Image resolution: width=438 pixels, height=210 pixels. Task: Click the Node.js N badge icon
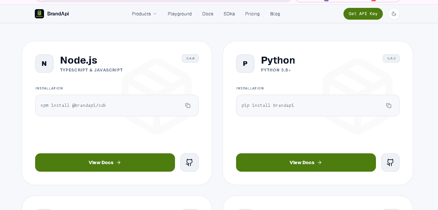pos(44,64)
